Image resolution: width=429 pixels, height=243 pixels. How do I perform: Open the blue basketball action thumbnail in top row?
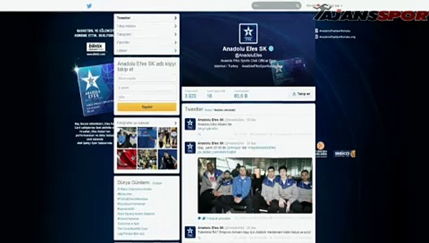pyautogui.click(x=147, y=137)
